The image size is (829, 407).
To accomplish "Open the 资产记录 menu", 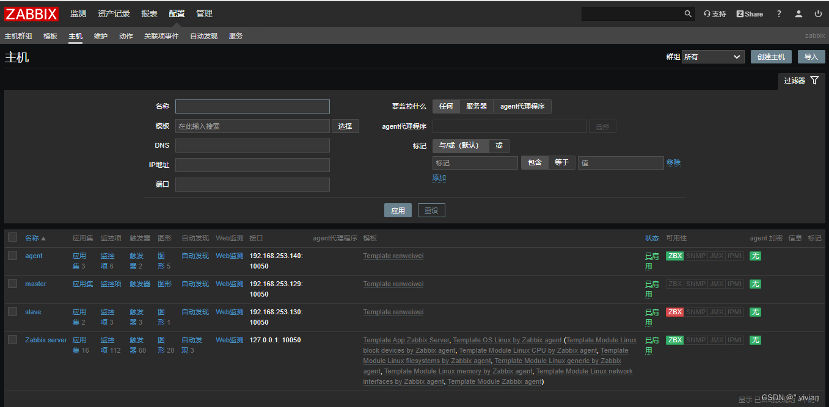I will (x=114, y=14).
